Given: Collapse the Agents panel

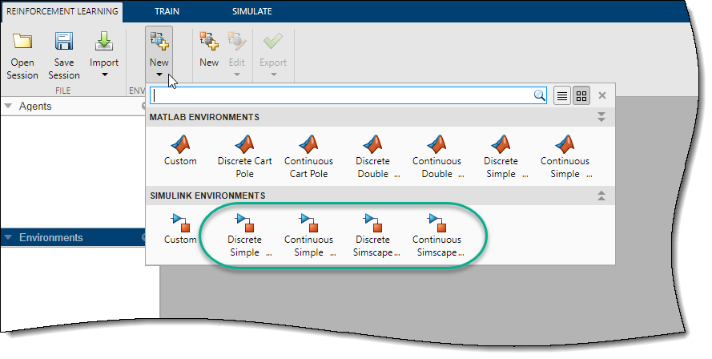Looking at the screenshot, I should (x=8, y=107).
